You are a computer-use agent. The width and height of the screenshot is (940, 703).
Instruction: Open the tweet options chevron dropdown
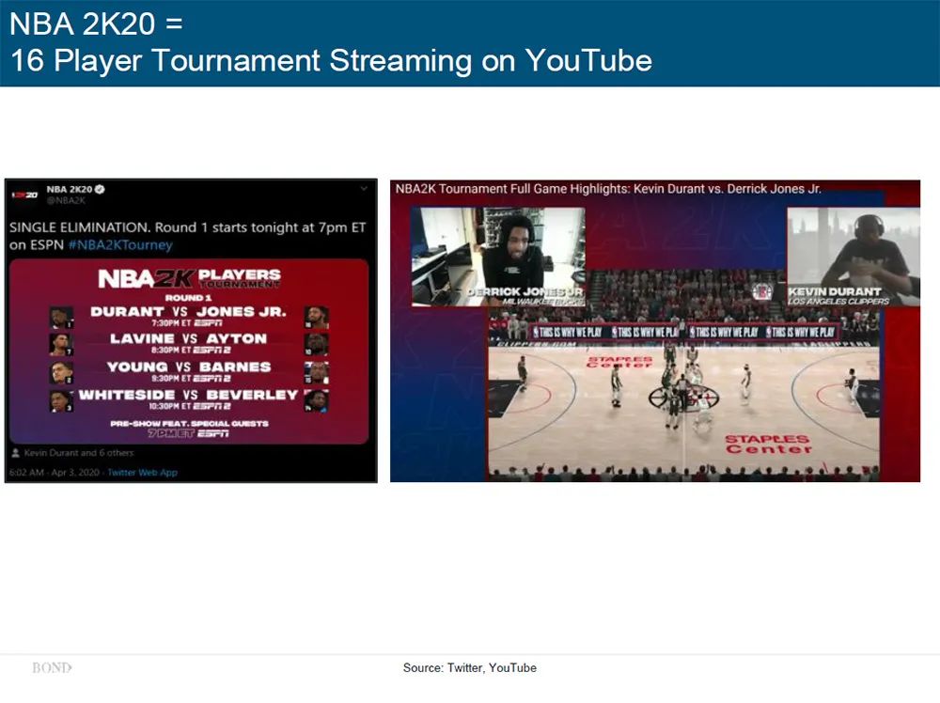tap(363, 189)
